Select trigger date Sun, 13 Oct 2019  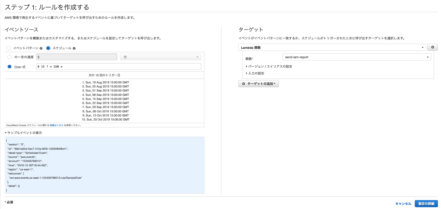point(106,115)
